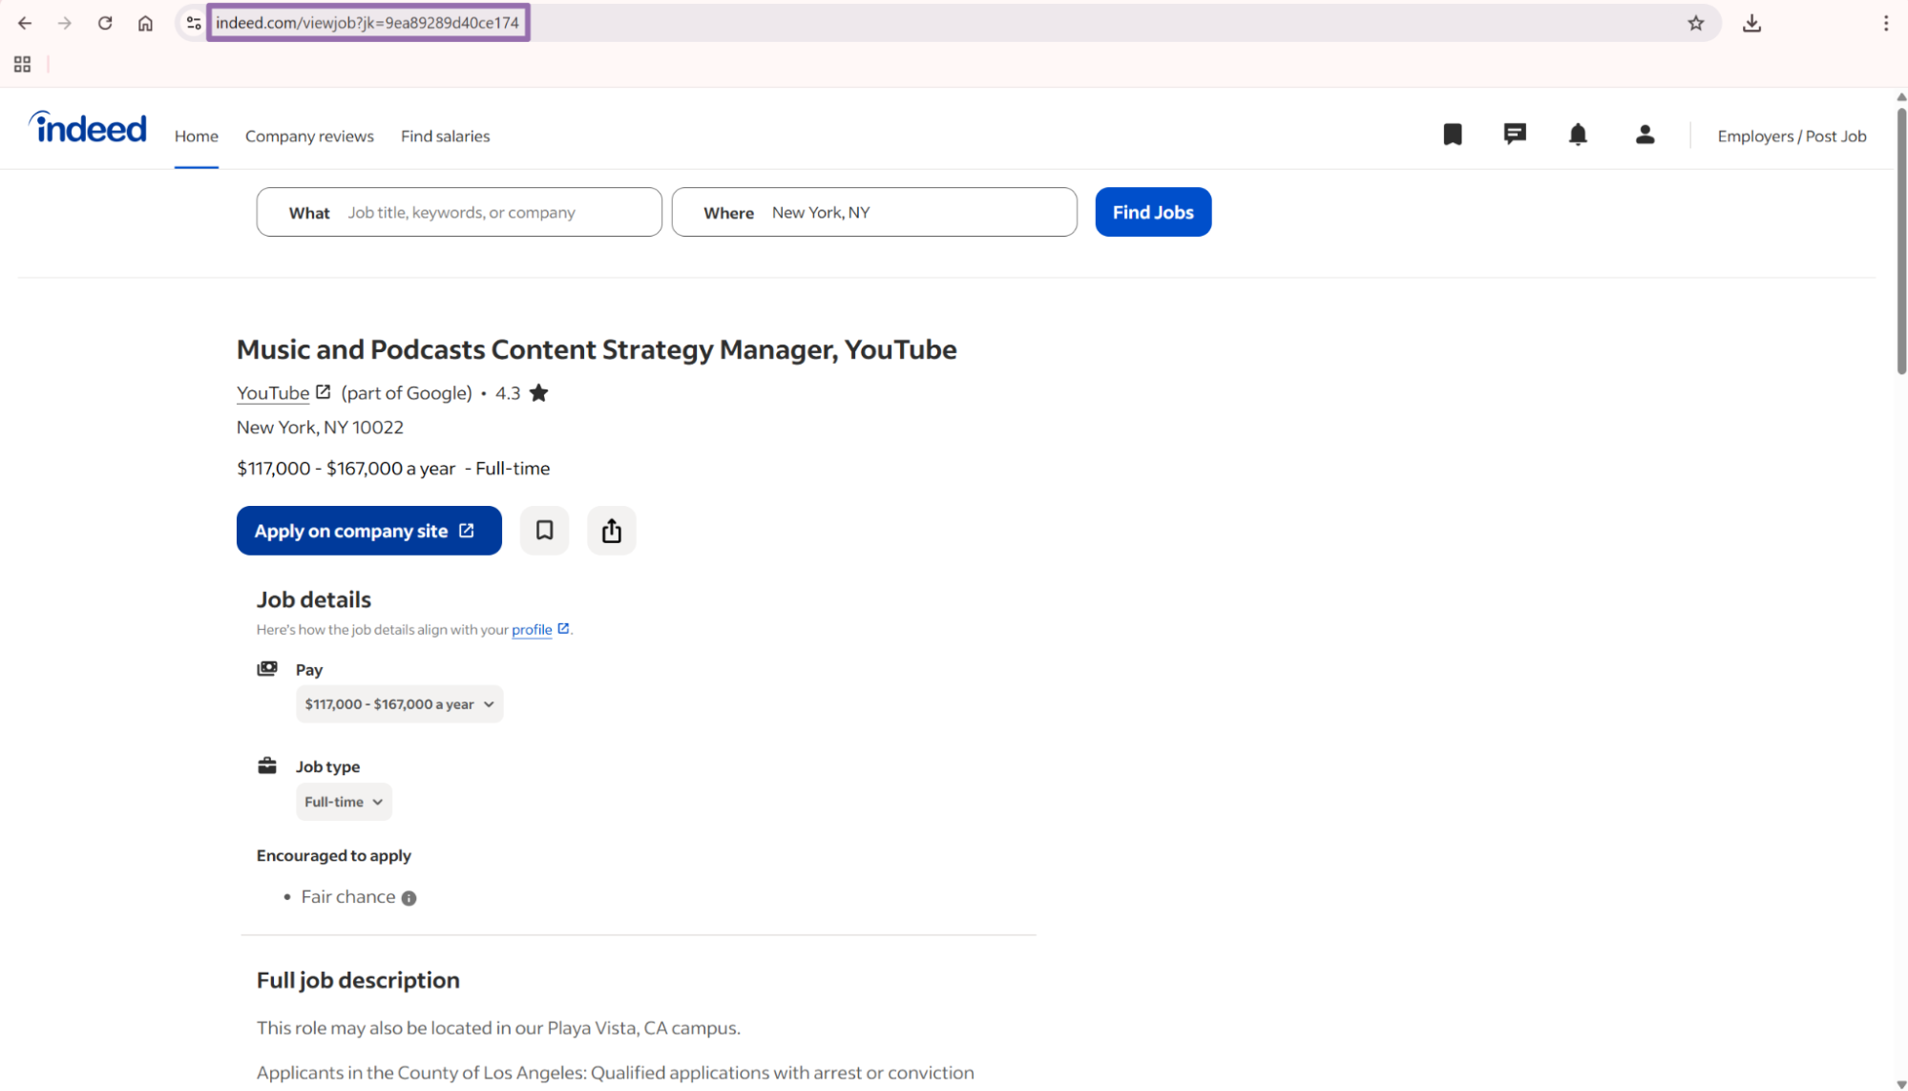The height and width of the screenshot is (1091, 1908).
Task: Open notifications bell icon
Action: tap(1578, 135)
